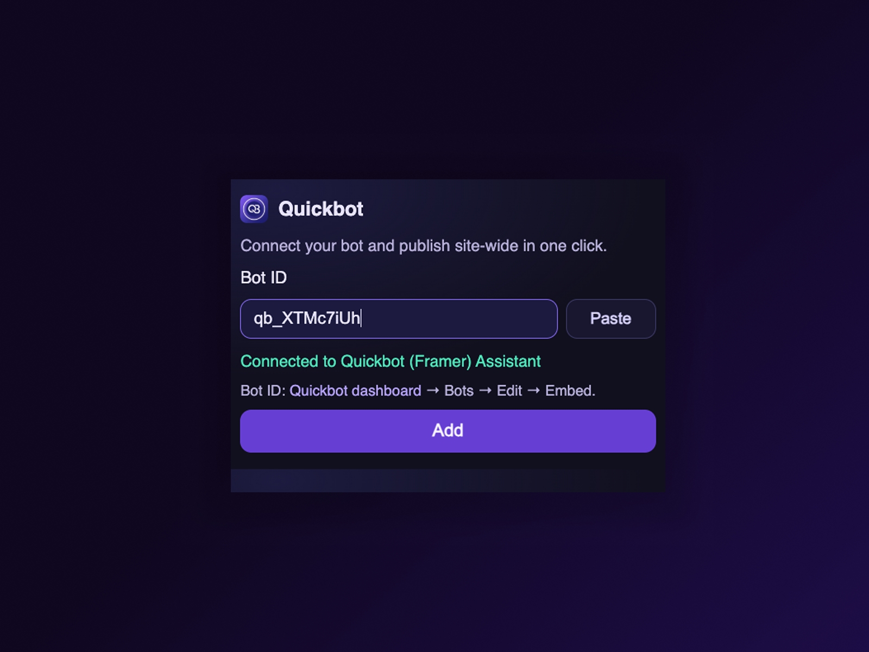Screen dimensions: 869x652
Task: Click the Bot ID label
Action: click(263, 278)
